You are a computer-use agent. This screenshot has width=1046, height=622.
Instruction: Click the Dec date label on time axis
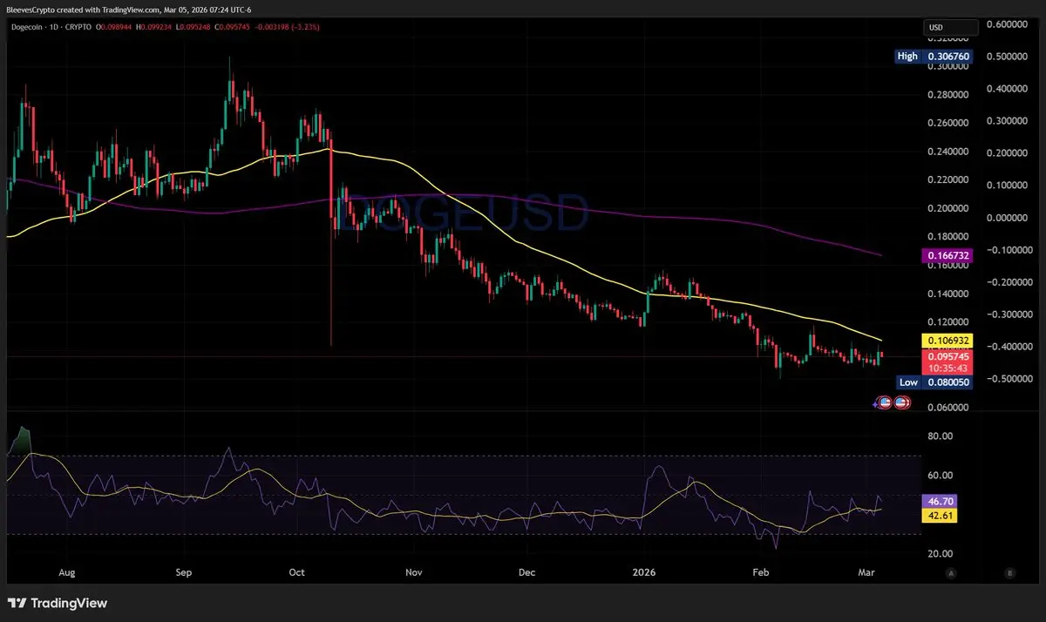pyautogui.click(x=526, y=573)
